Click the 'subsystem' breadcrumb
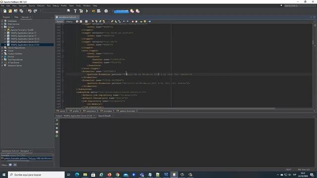The height and width of the screenshot is (178, 317). [x=91, y=111]
